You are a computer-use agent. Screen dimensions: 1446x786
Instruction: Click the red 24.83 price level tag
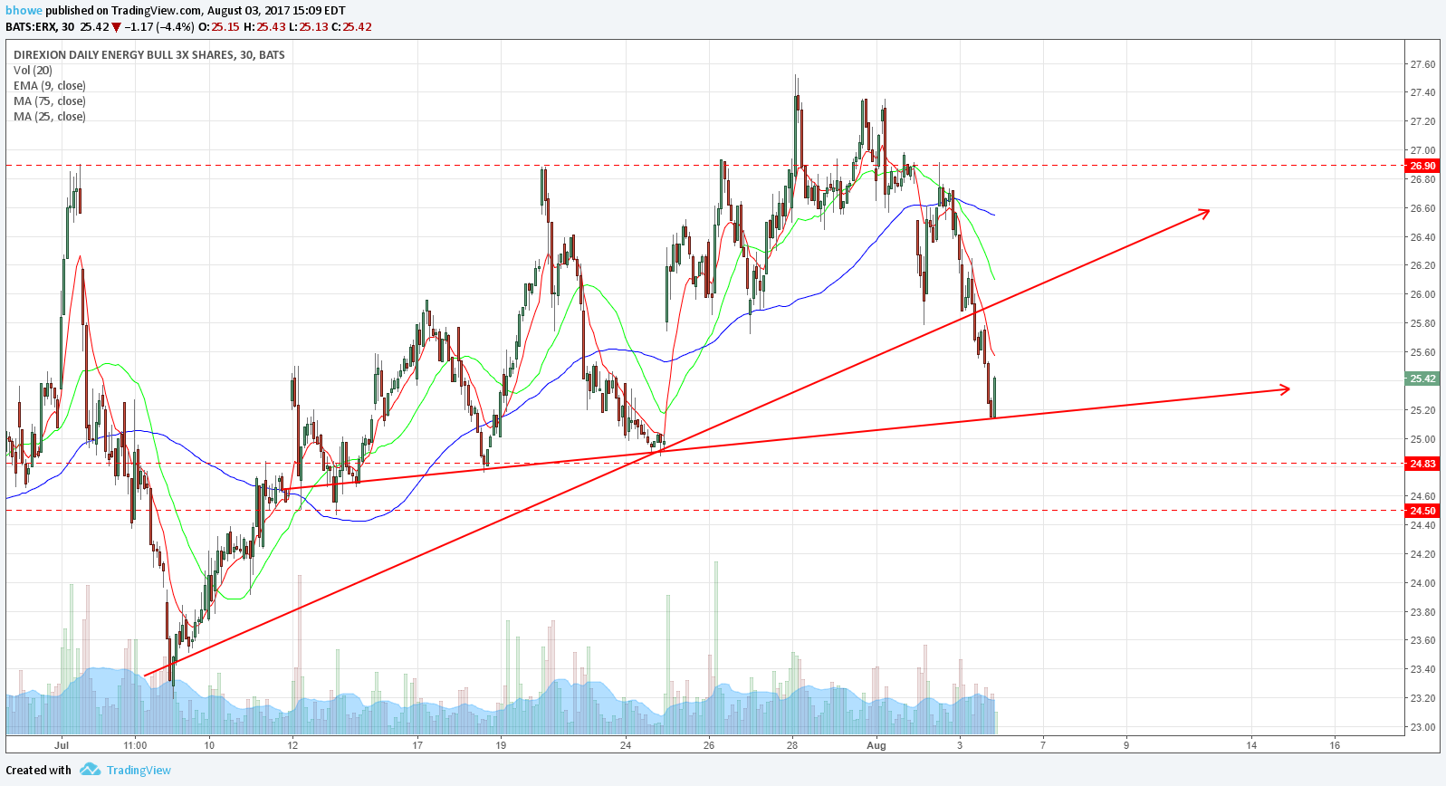[x=1422, y=464]
